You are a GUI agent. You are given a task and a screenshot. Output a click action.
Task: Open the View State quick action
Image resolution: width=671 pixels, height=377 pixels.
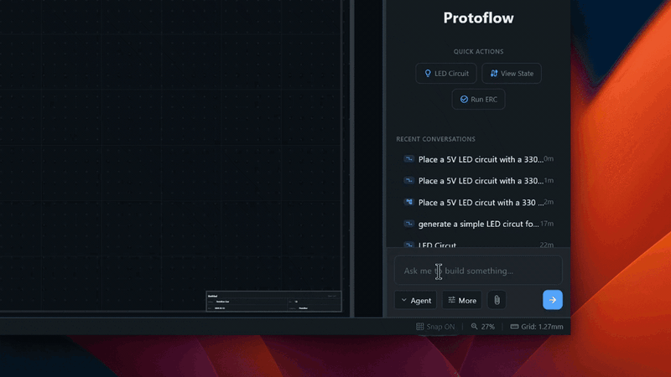point(512,74)
